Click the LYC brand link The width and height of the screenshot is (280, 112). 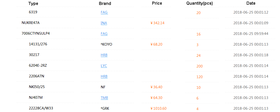(104, 66)
